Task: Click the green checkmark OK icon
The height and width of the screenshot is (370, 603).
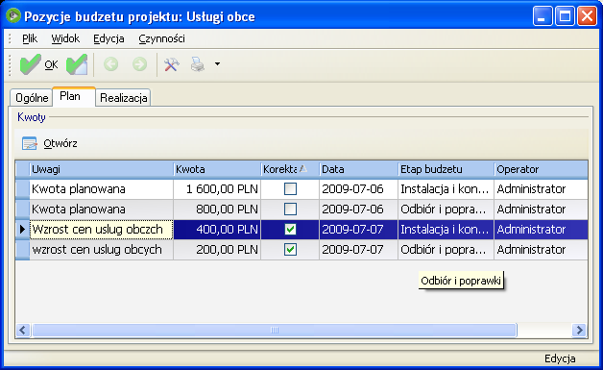Action: coord(31,64)
